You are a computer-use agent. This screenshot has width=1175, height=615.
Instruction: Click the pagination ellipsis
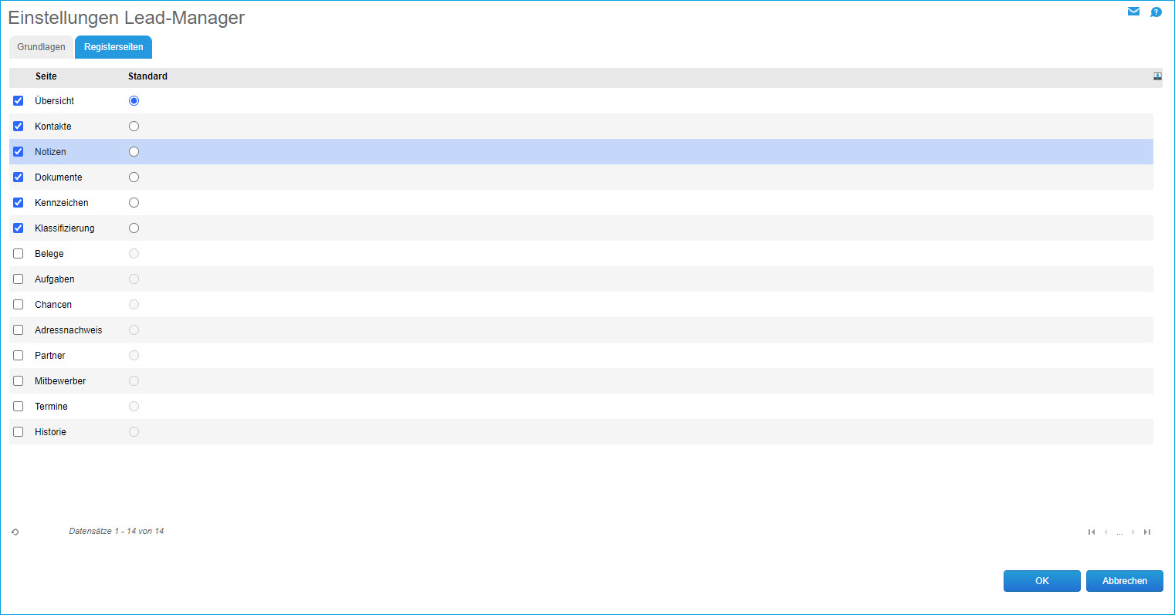coord(1119,532)
